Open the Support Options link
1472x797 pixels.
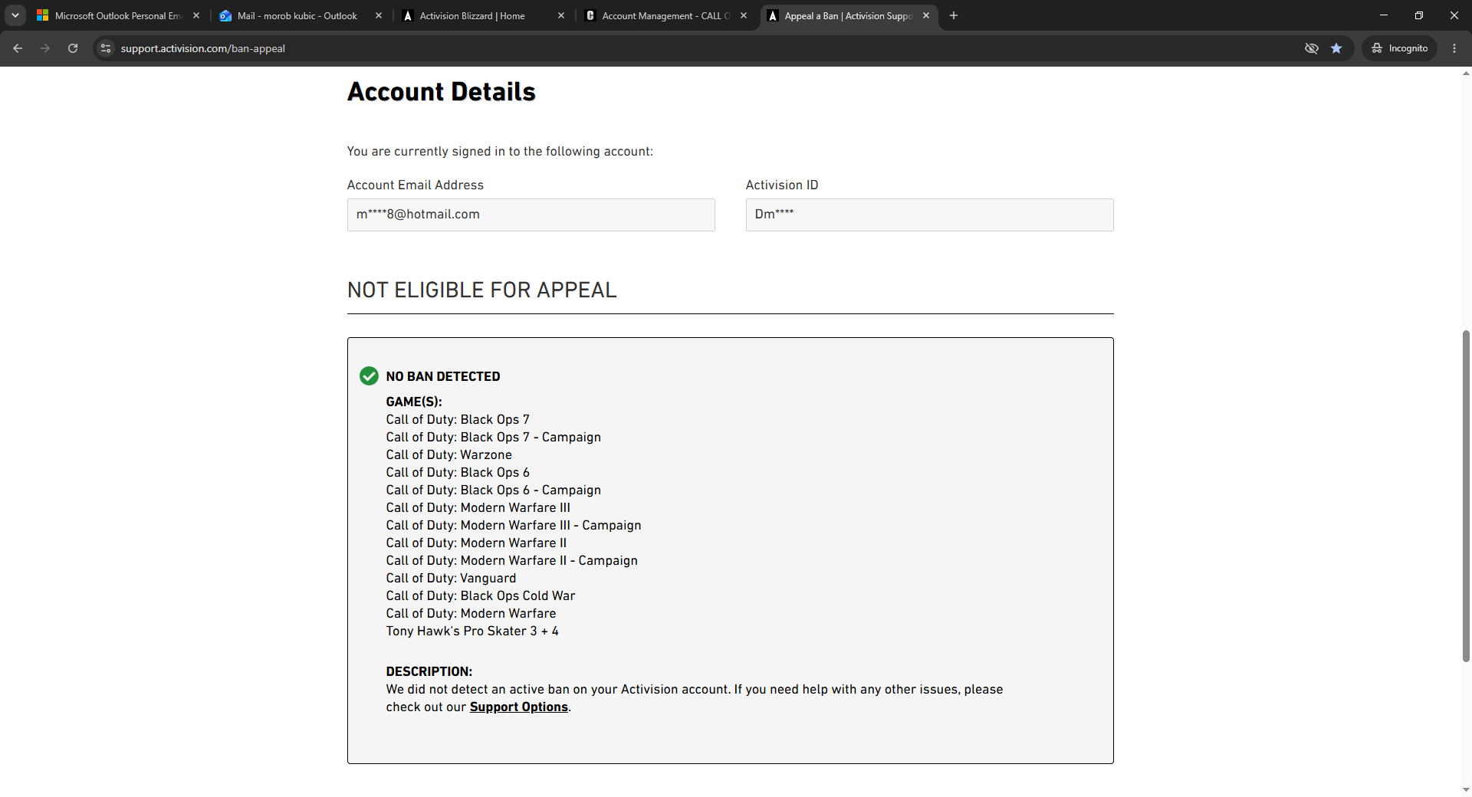click(519, 707)
